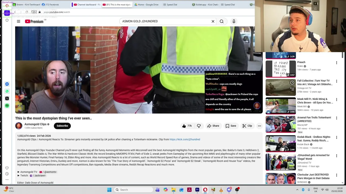The height and width of the screenshot is (194, 346).
Task: Switch to Home - Google Drive tab
Action: point(147,5)
